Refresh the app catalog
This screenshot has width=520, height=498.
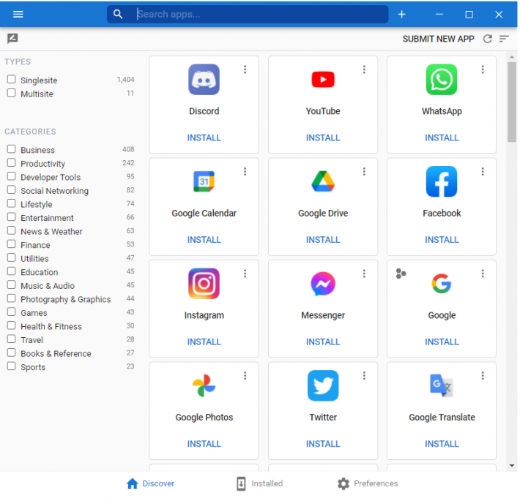pyautogui.click(x=487, y=39)
